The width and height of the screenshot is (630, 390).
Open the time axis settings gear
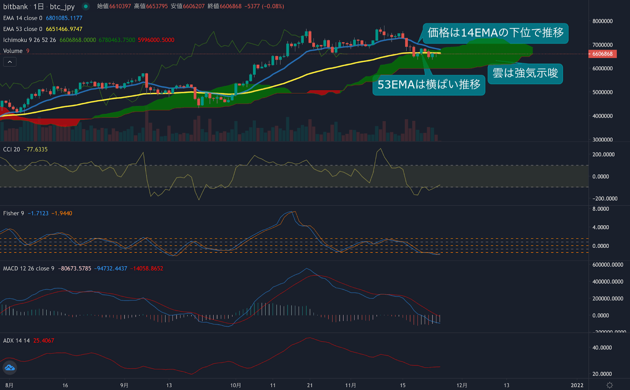[610, 386]
